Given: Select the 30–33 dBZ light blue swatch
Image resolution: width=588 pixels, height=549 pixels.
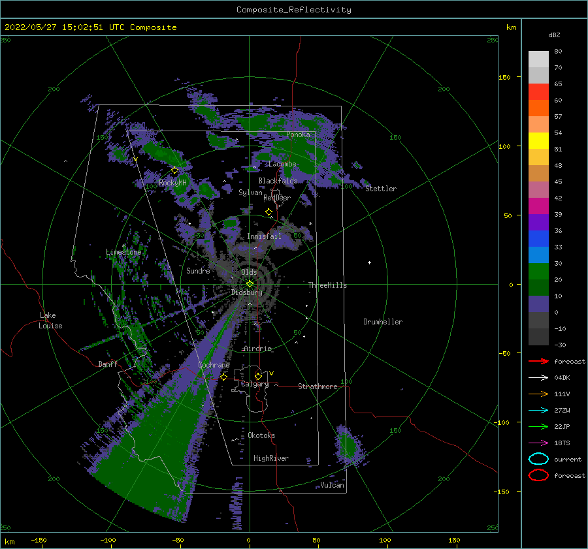Looking at the screenshot, I should 538,255.
